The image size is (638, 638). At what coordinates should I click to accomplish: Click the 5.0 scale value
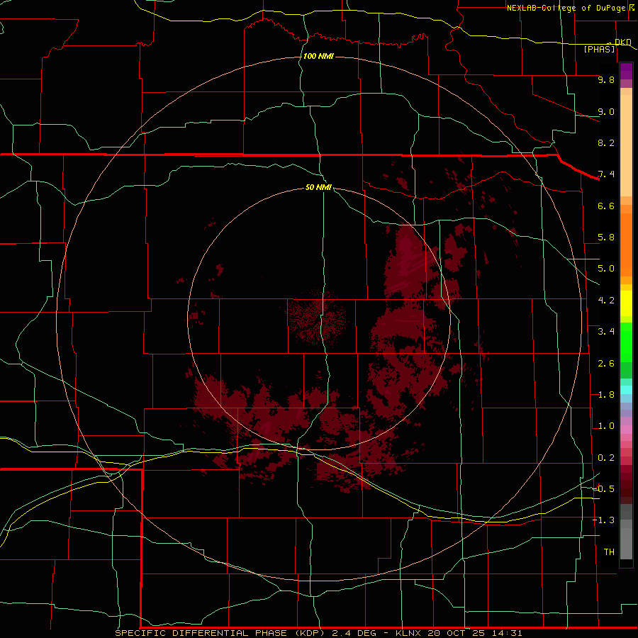[606, 269]
